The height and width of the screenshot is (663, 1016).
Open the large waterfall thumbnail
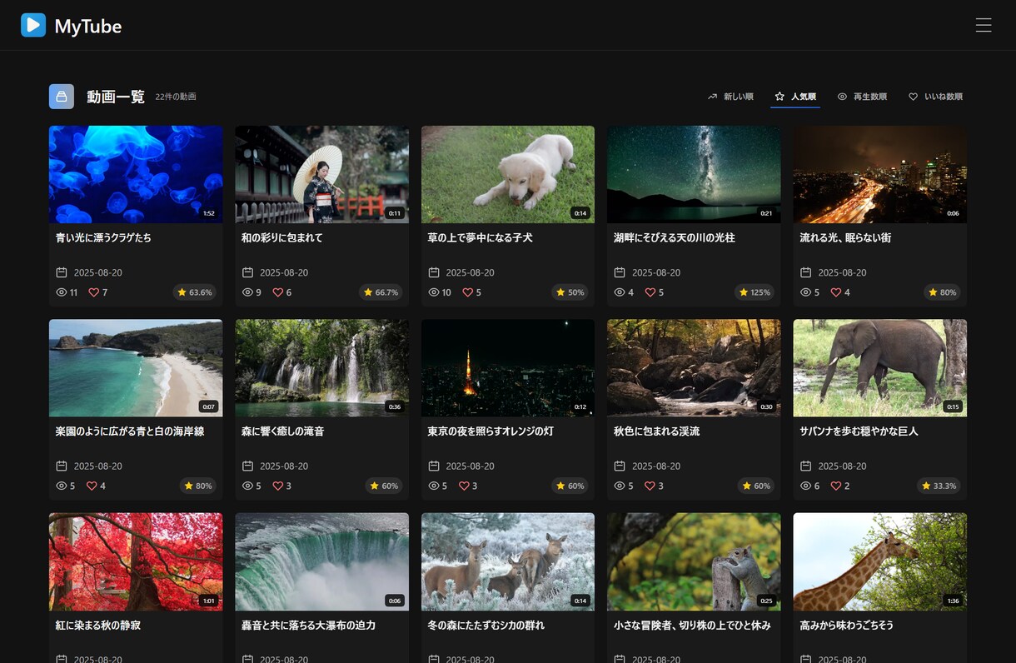pos(321,561)
